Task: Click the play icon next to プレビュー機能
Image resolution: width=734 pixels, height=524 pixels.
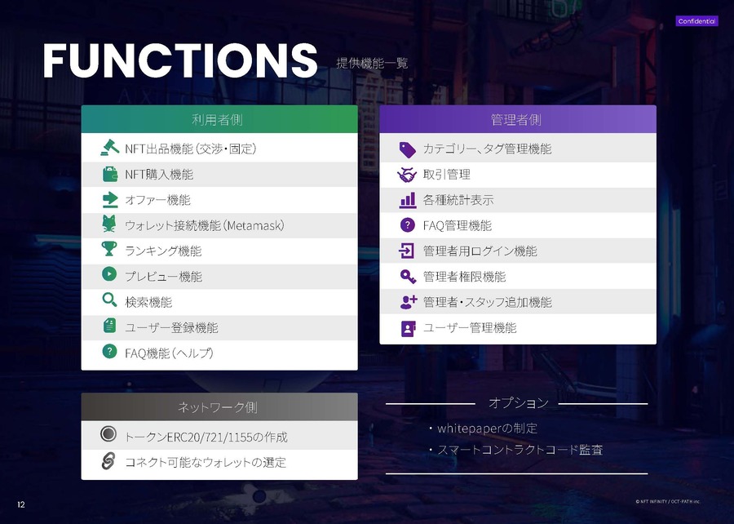Action: [x=109, y=276]
